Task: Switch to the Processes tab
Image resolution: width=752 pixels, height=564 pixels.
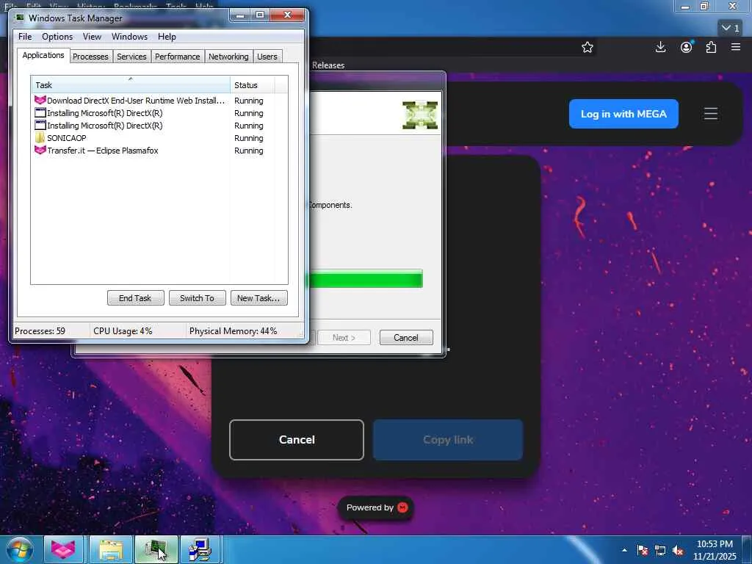Action: (90, 57)
